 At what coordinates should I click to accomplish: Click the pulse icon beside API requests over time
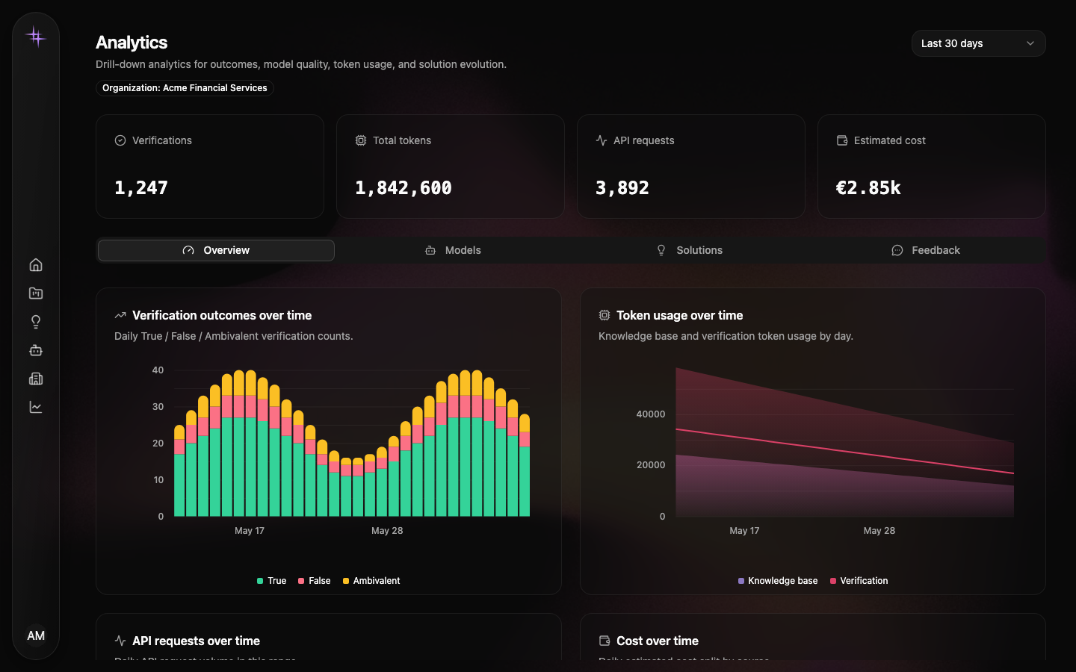tap(120, 641)
